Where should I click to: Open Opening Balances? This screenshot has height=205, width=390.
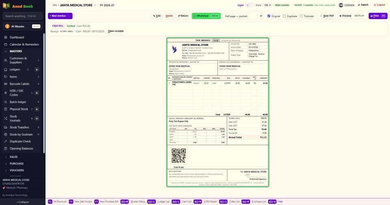click(22, 148)
